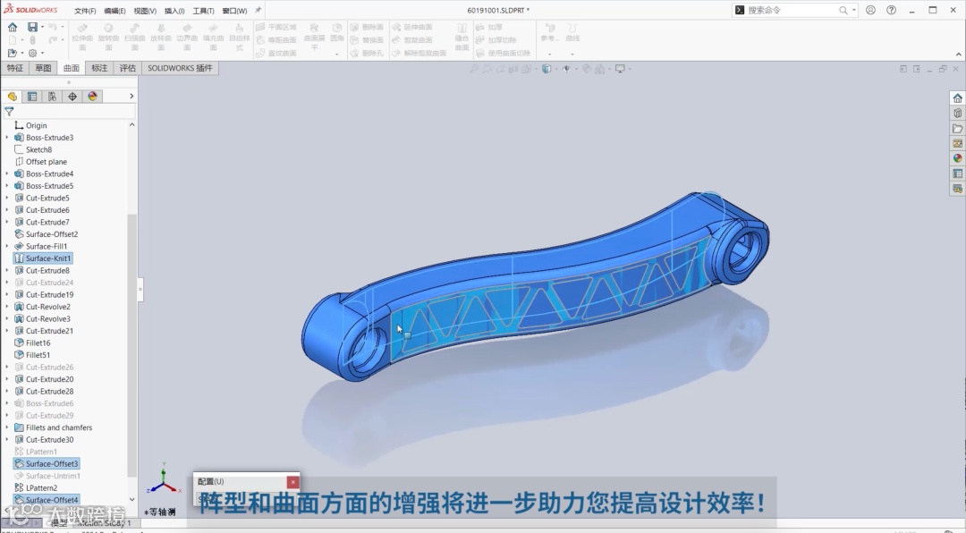Screen dimensions: 966x533
Task: Switch to the 评估 ribbon tab
Action: coord(128,68)
